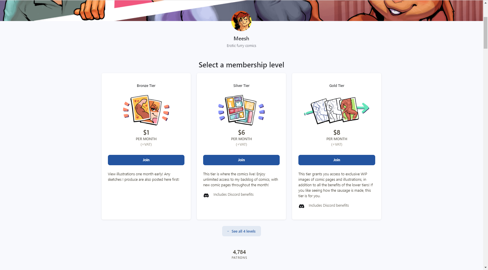
Task: Click the Silver Tier comic pages image
Action: (241, 110)
